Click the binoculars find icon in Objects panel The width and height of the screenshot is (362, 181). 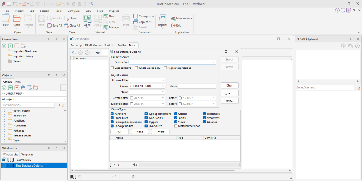pyautogui.click(x=23, y=88)
